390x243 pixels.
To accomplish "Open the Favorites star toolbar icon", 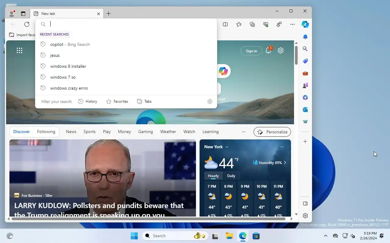I will click(239, 24).
